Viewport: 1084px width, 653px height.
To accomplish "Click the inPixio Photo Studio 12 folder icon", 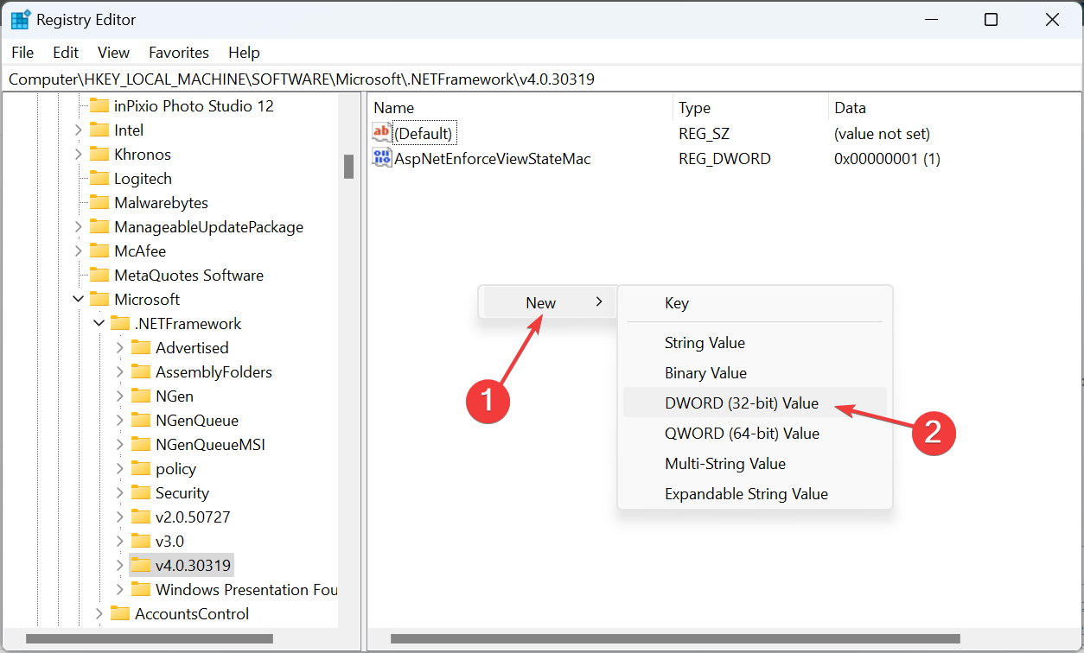I will tap(99, 105).
